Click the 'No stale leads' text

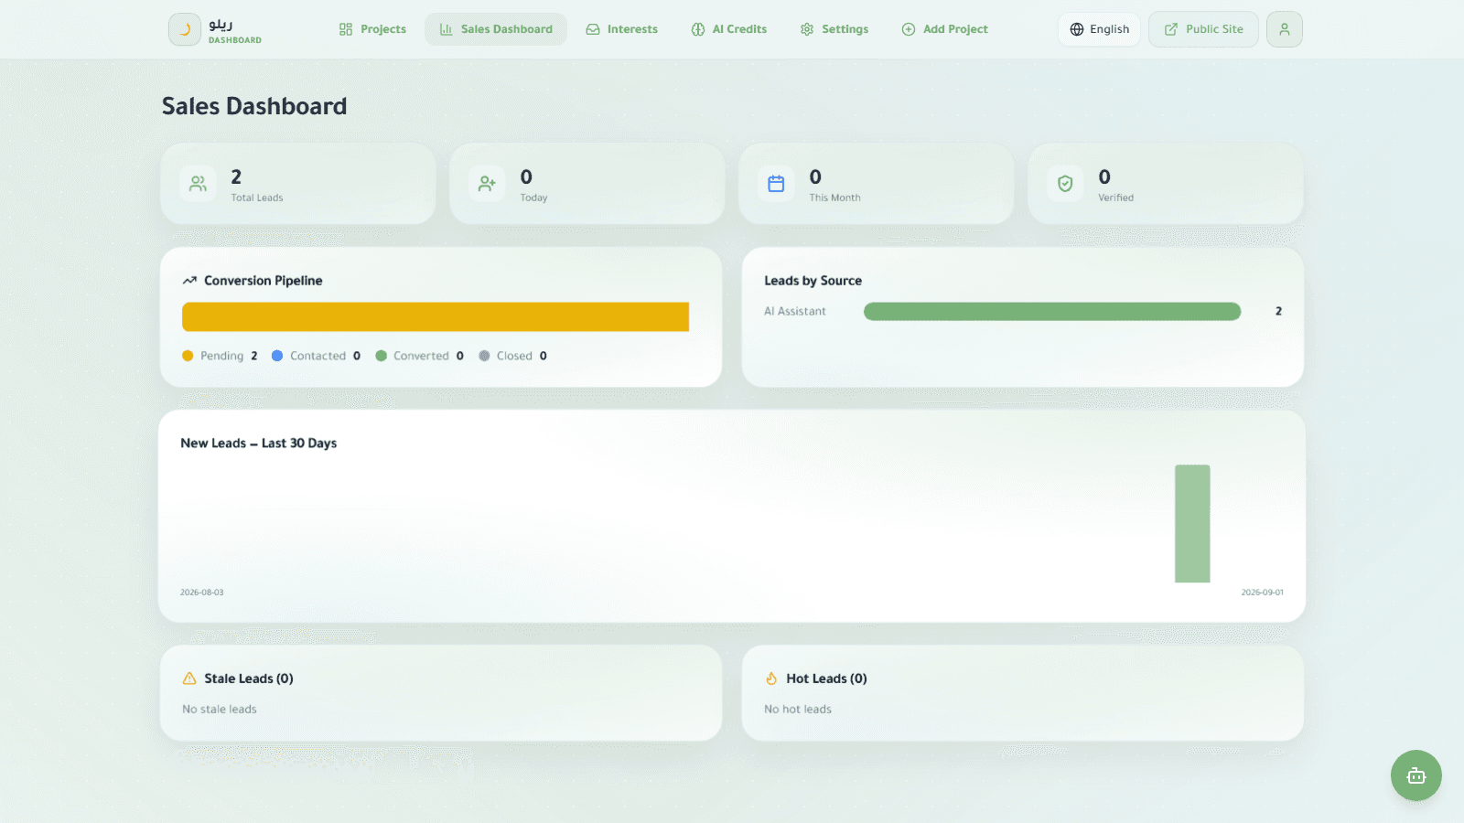click(220, 710)
